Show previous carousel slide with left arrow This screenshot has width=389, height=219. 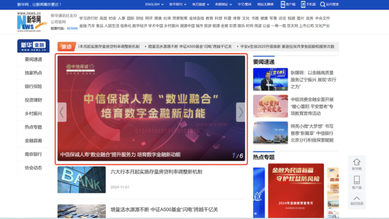pyautogui.click(x=62, y=112)
